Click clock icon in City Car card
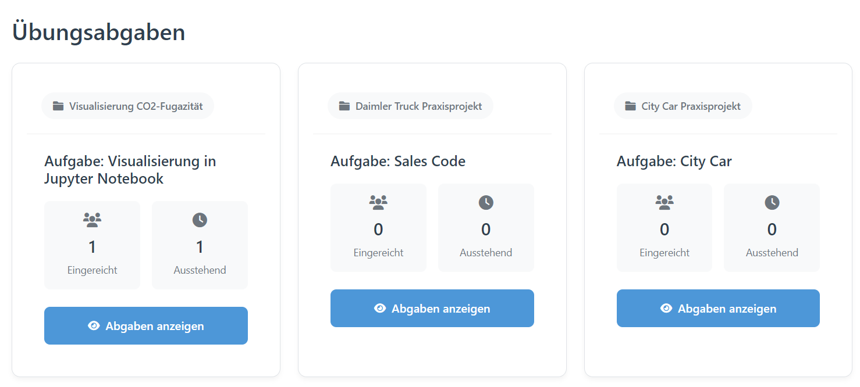Screen dimensions: 860x387 click(772, 202)
